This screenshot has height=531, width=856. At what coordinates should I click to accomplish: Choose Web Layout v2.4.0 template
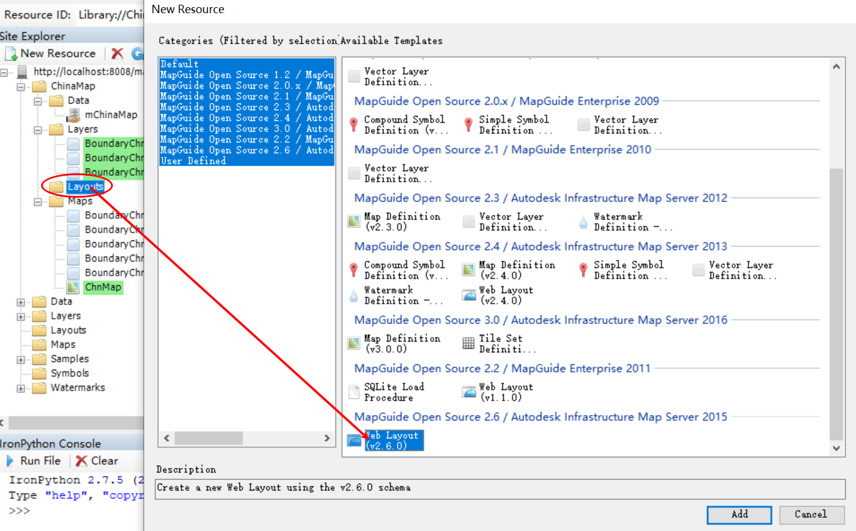pos(498,295)
